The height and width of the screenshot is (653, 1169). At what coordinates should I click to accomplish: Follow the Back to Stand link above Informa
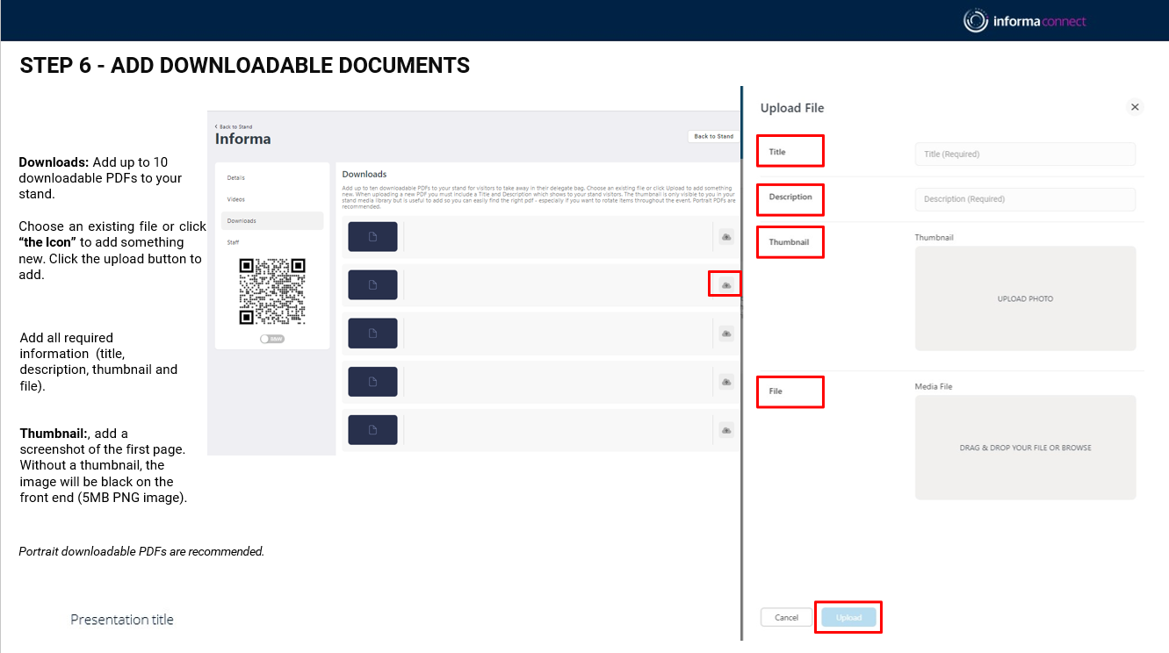(x=235, y=127)
